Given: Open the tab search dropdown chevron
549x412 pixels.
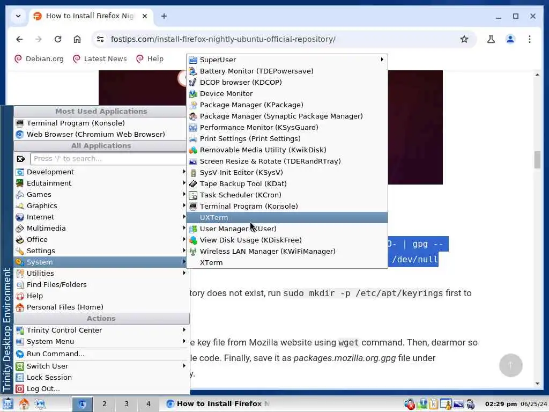Looking at the screenshot, I should coord(18,16).
